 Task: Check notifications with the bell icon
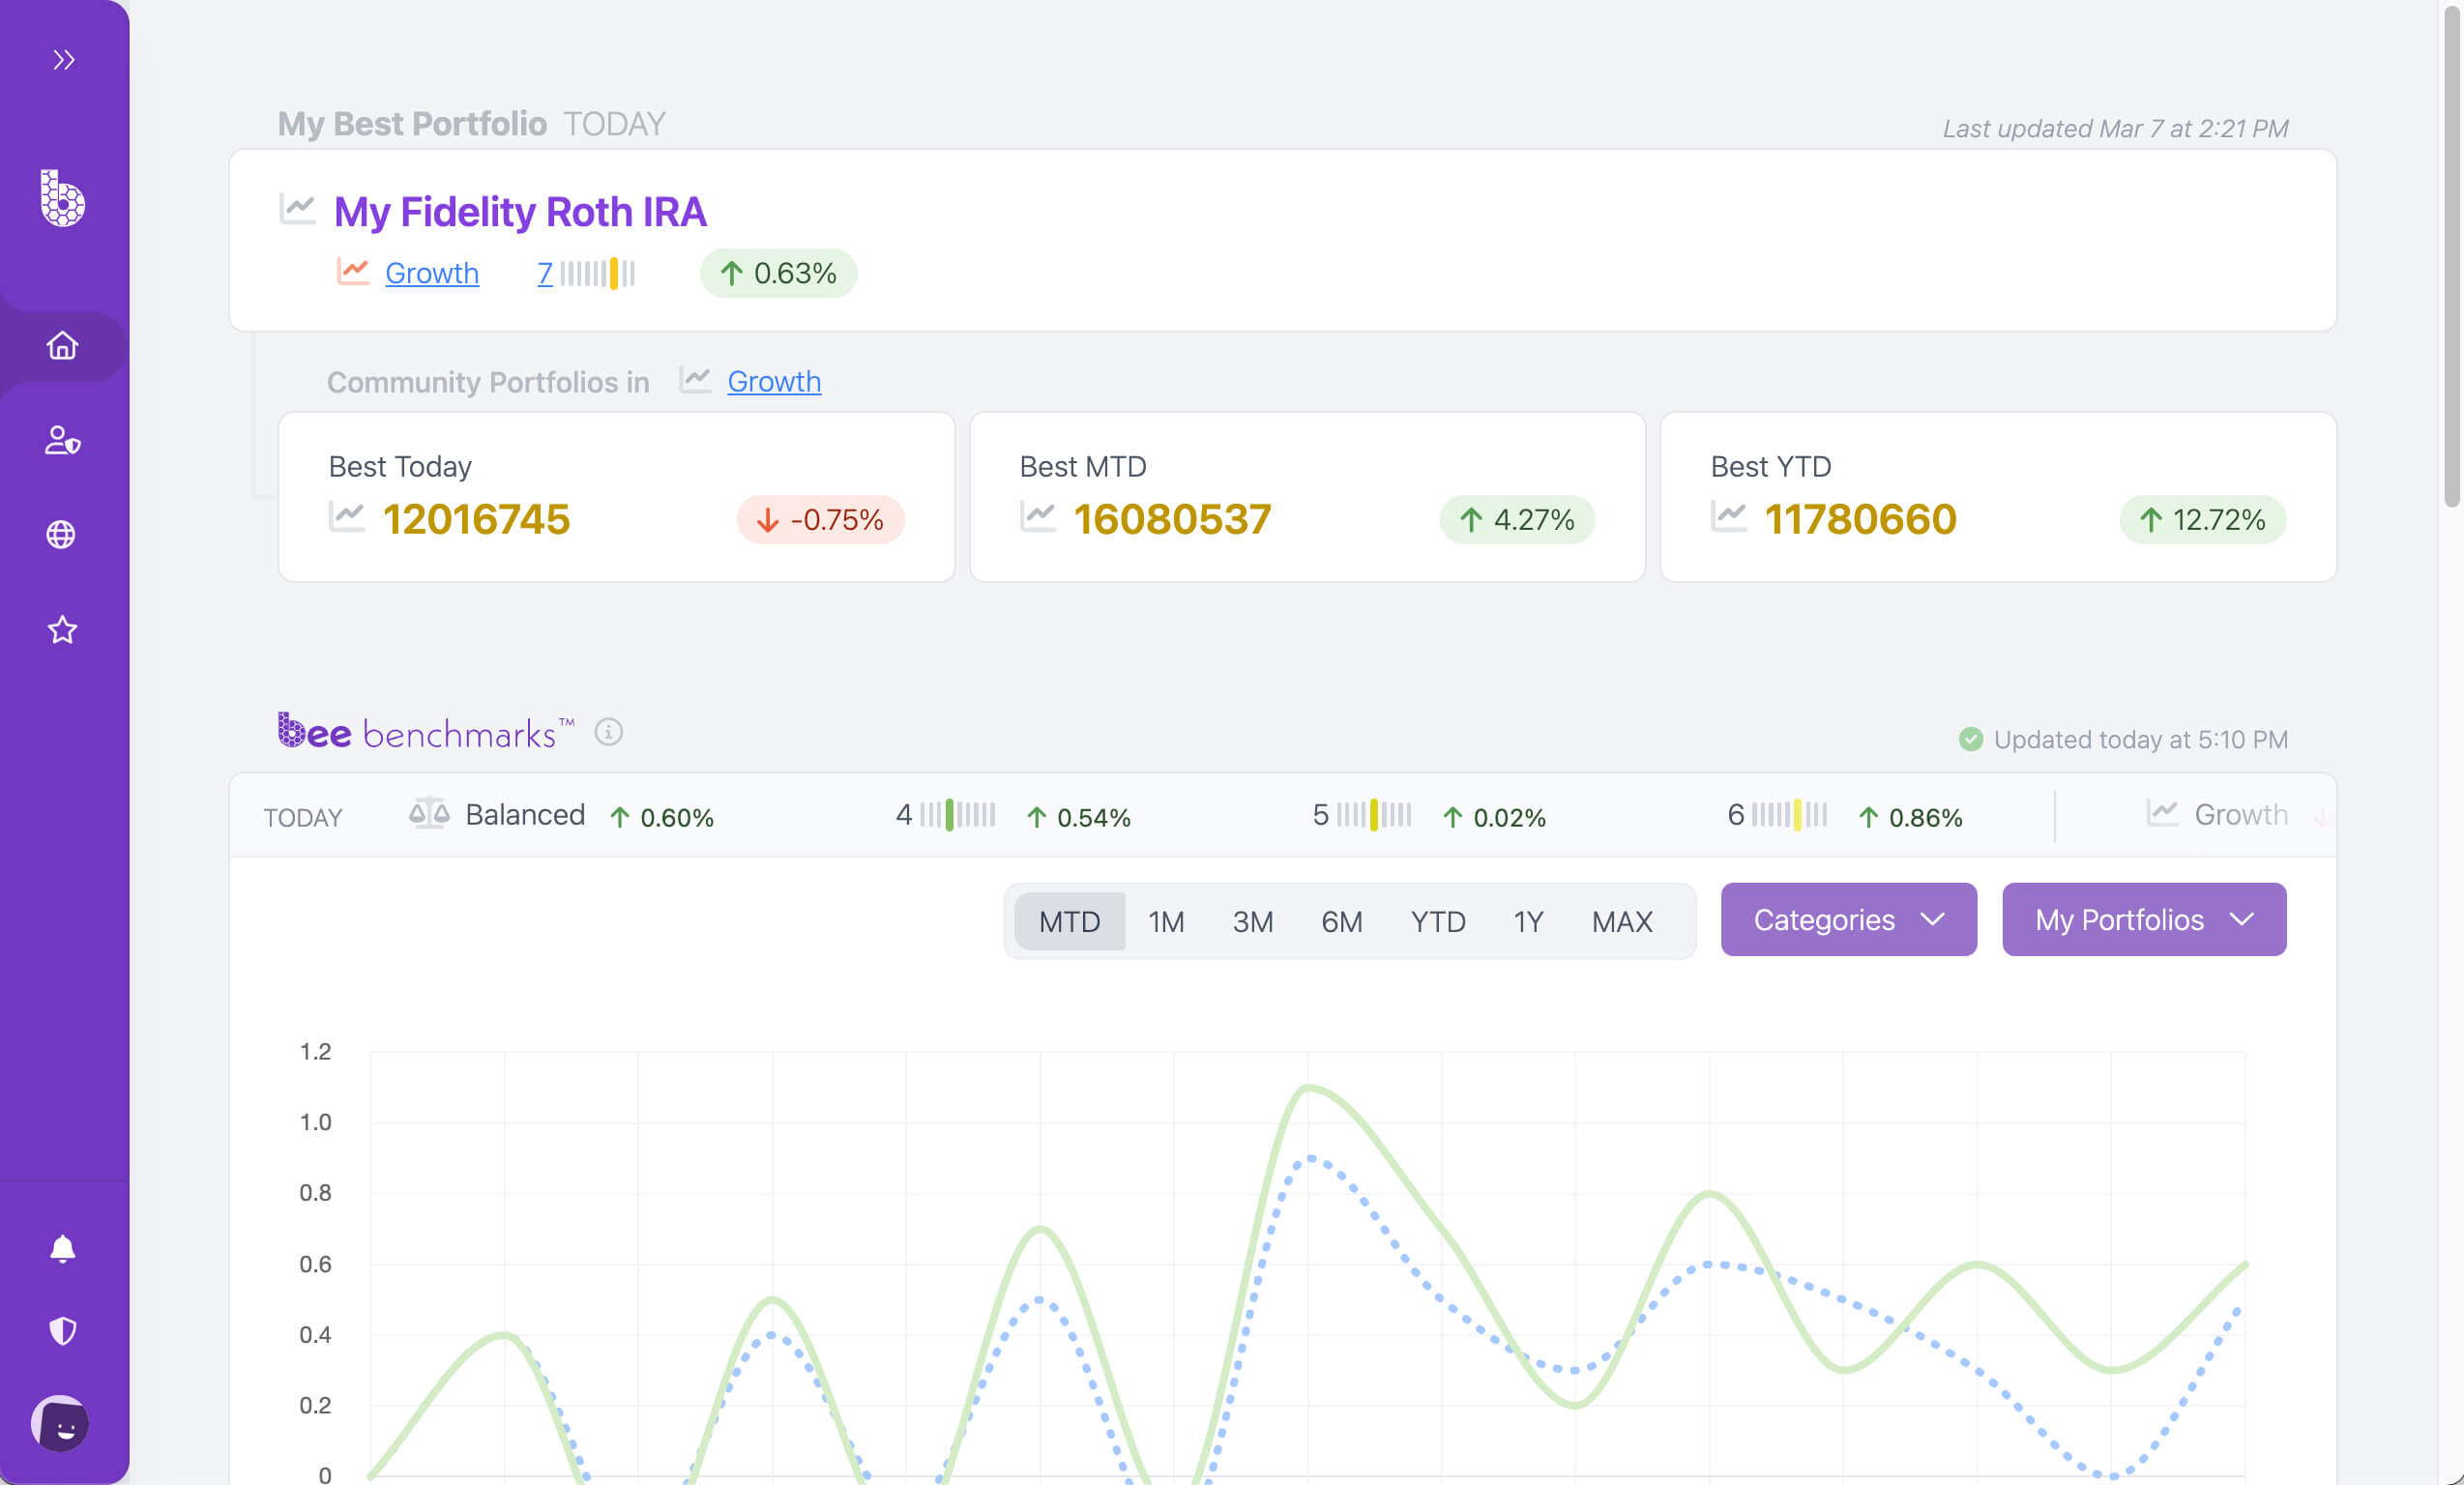(62, 1246)
